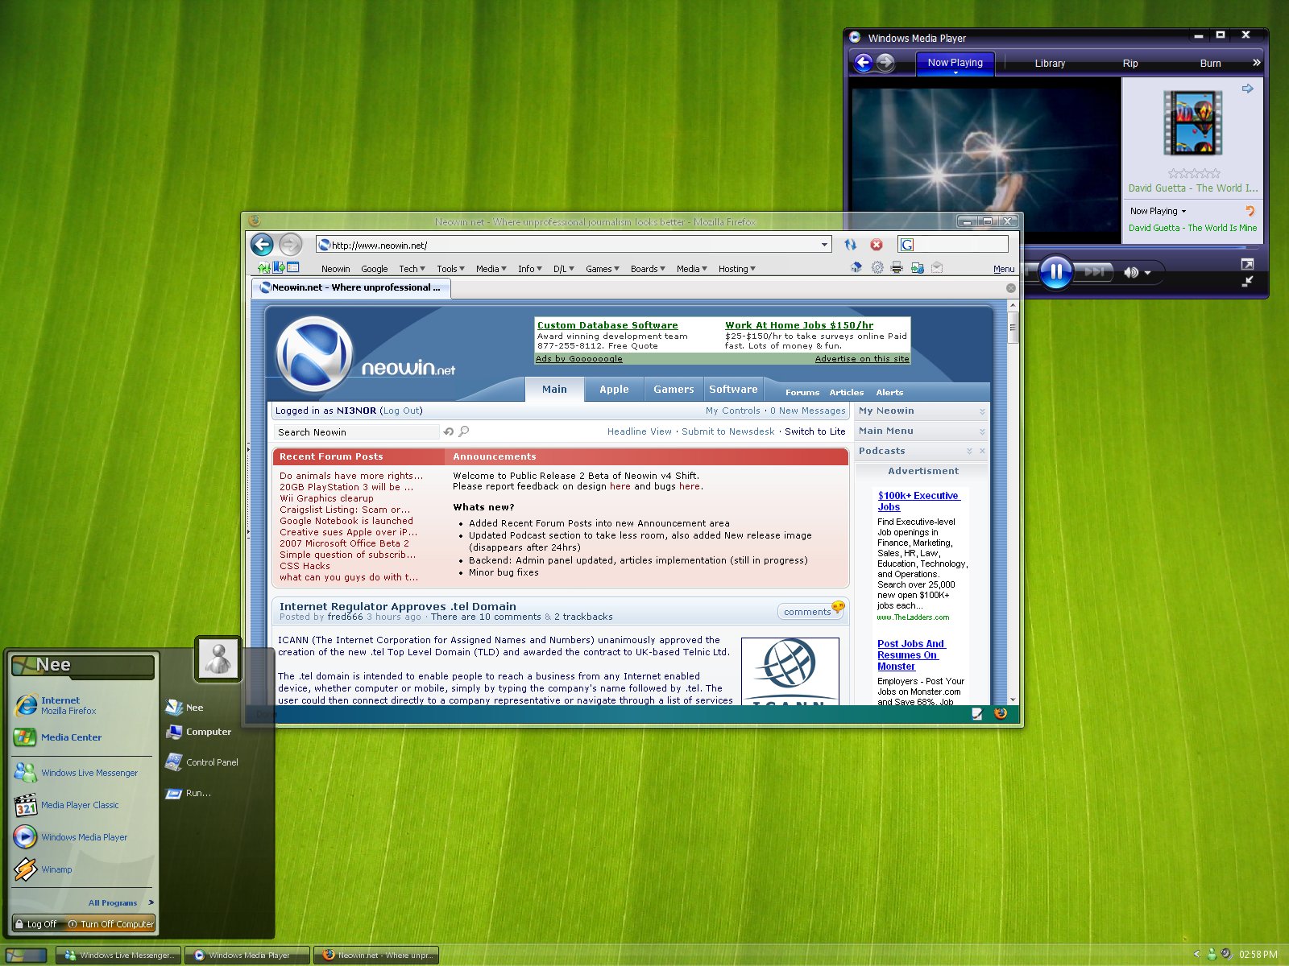Click Turn Off Computer button
The width and height of the screenshot is (1289, 966).
[x=111, y=924]
